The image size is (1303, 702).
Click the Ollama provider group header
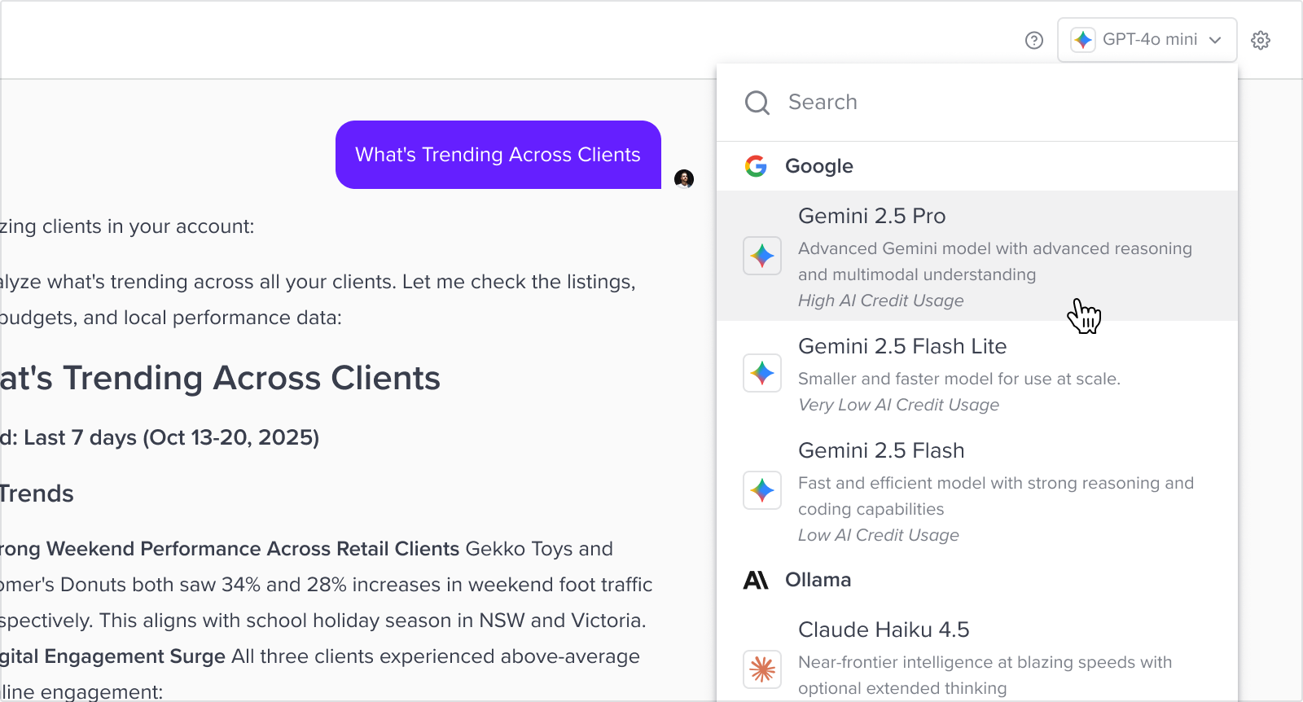tap(977, 580)
